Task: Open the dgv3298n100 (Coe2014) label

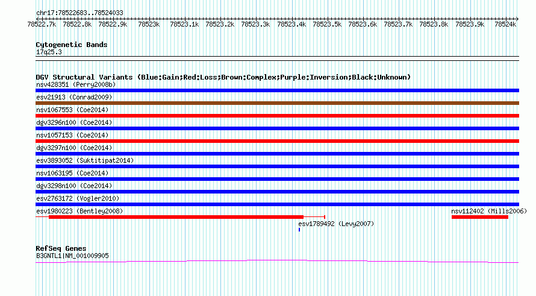Action: pos(74,186)
